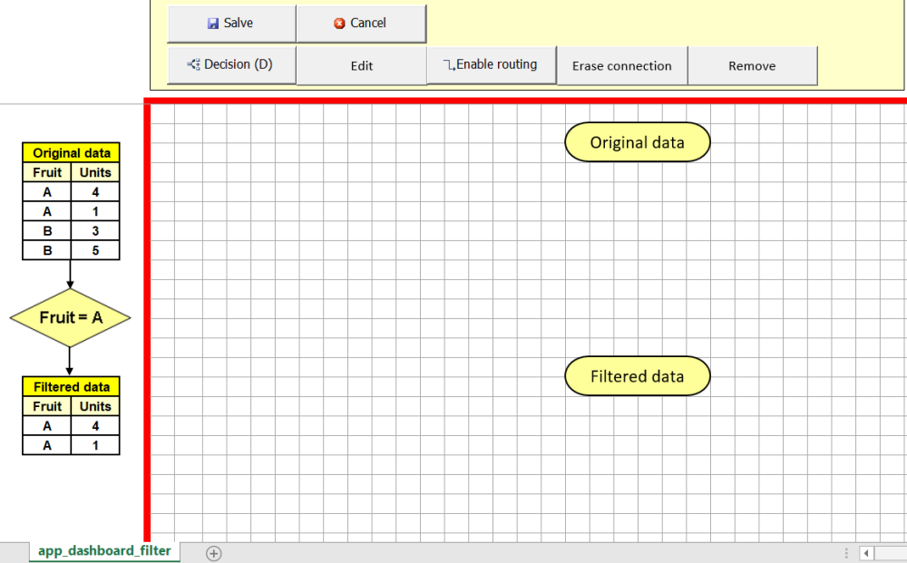Cancel changes with the Cancel button
907x563 pixels.
[362, 24]
